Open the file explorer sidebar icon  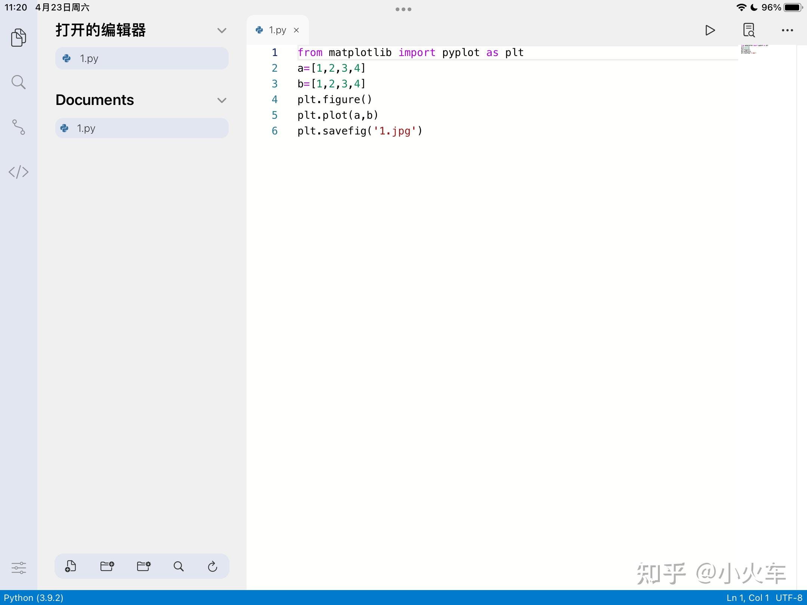coord(18,37)
